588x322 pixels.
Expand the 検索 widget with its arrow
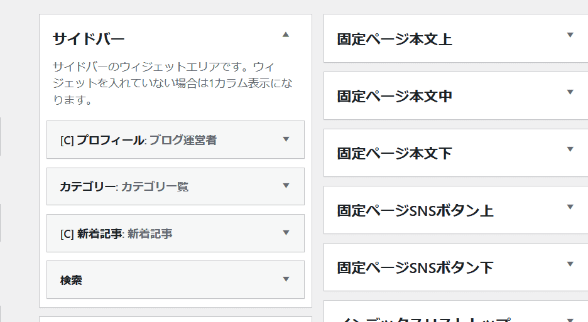(x=286, y=279)
